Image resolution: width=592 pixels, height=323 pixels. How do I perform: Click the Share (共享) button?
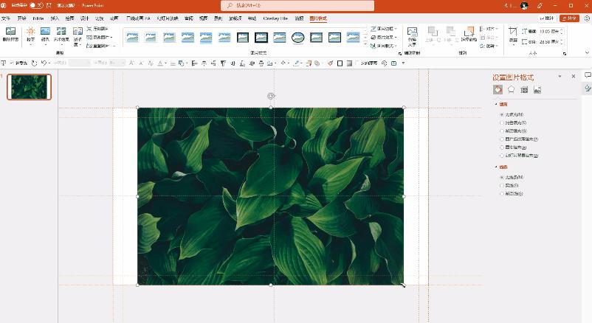569,18
